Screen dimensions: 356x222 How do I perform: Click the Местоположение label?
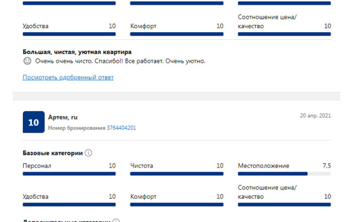[263, 166]
